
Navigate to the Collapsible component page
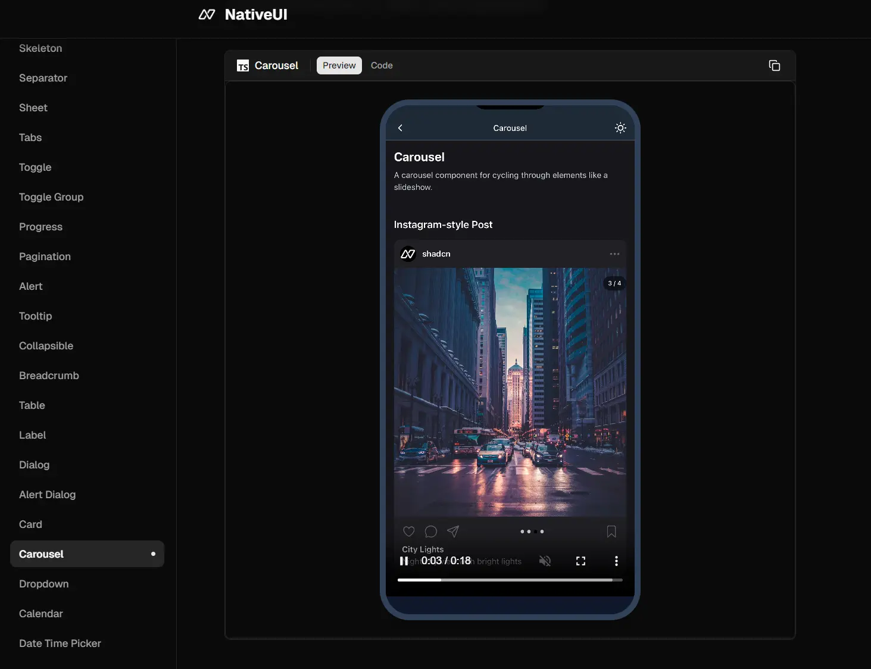click(46, 346)
